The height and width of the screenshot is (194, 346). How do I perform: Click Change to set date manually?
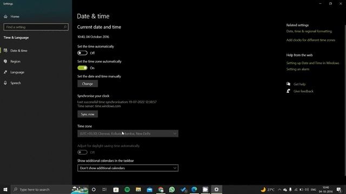88,84
